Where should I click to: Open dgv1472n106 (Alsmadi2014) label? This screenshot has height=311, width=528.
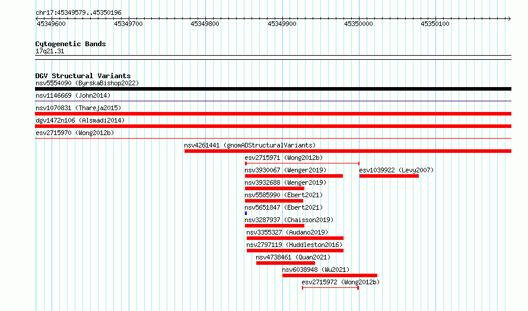(80, 120)
